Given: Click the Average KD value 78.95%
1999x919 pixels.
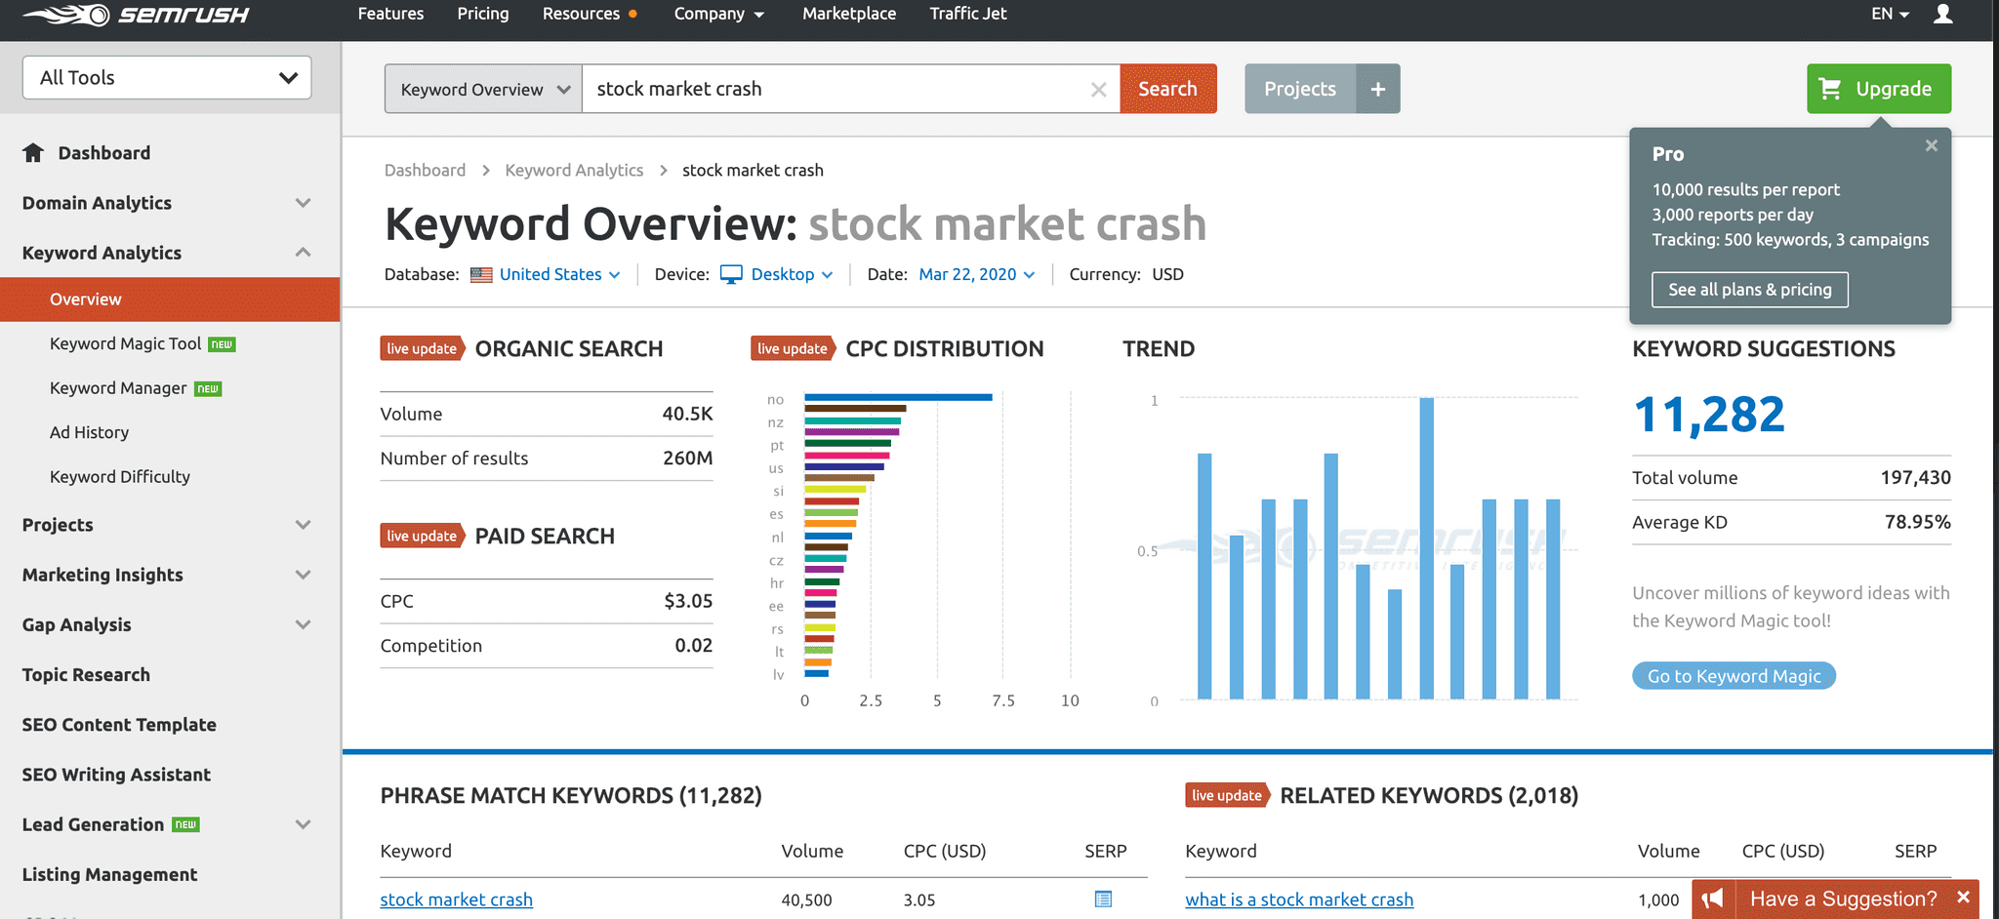Looking at the screenshot, I should pos(1918,522).
